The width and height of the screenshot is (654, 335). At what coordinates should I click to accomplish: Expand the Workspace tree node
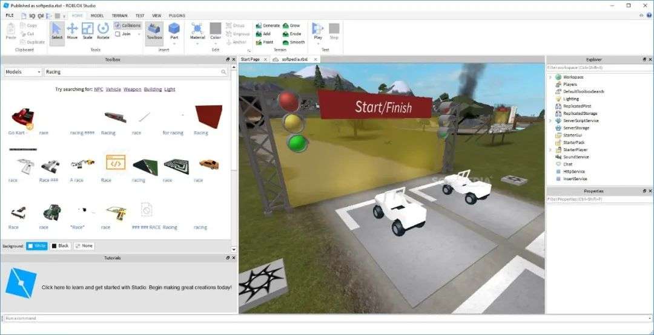[550, 77]
